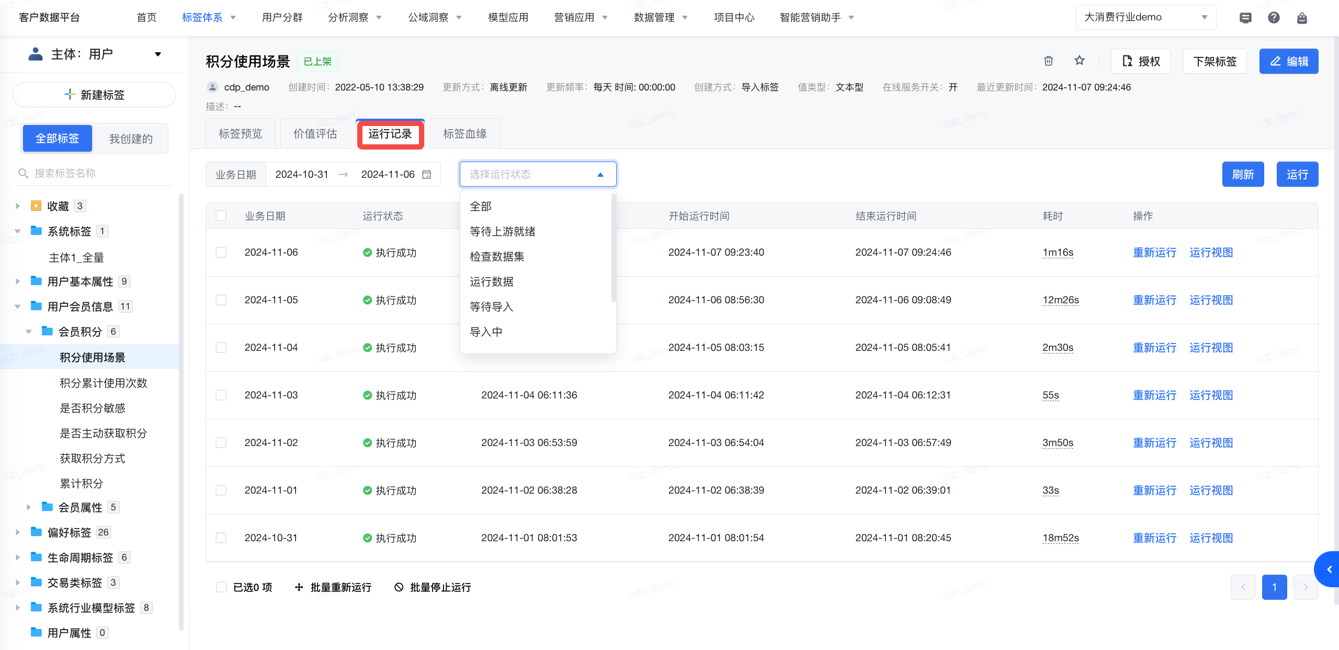Click the 生命周期标签 folder icon
1339x650 pixels.
(36, 557)
